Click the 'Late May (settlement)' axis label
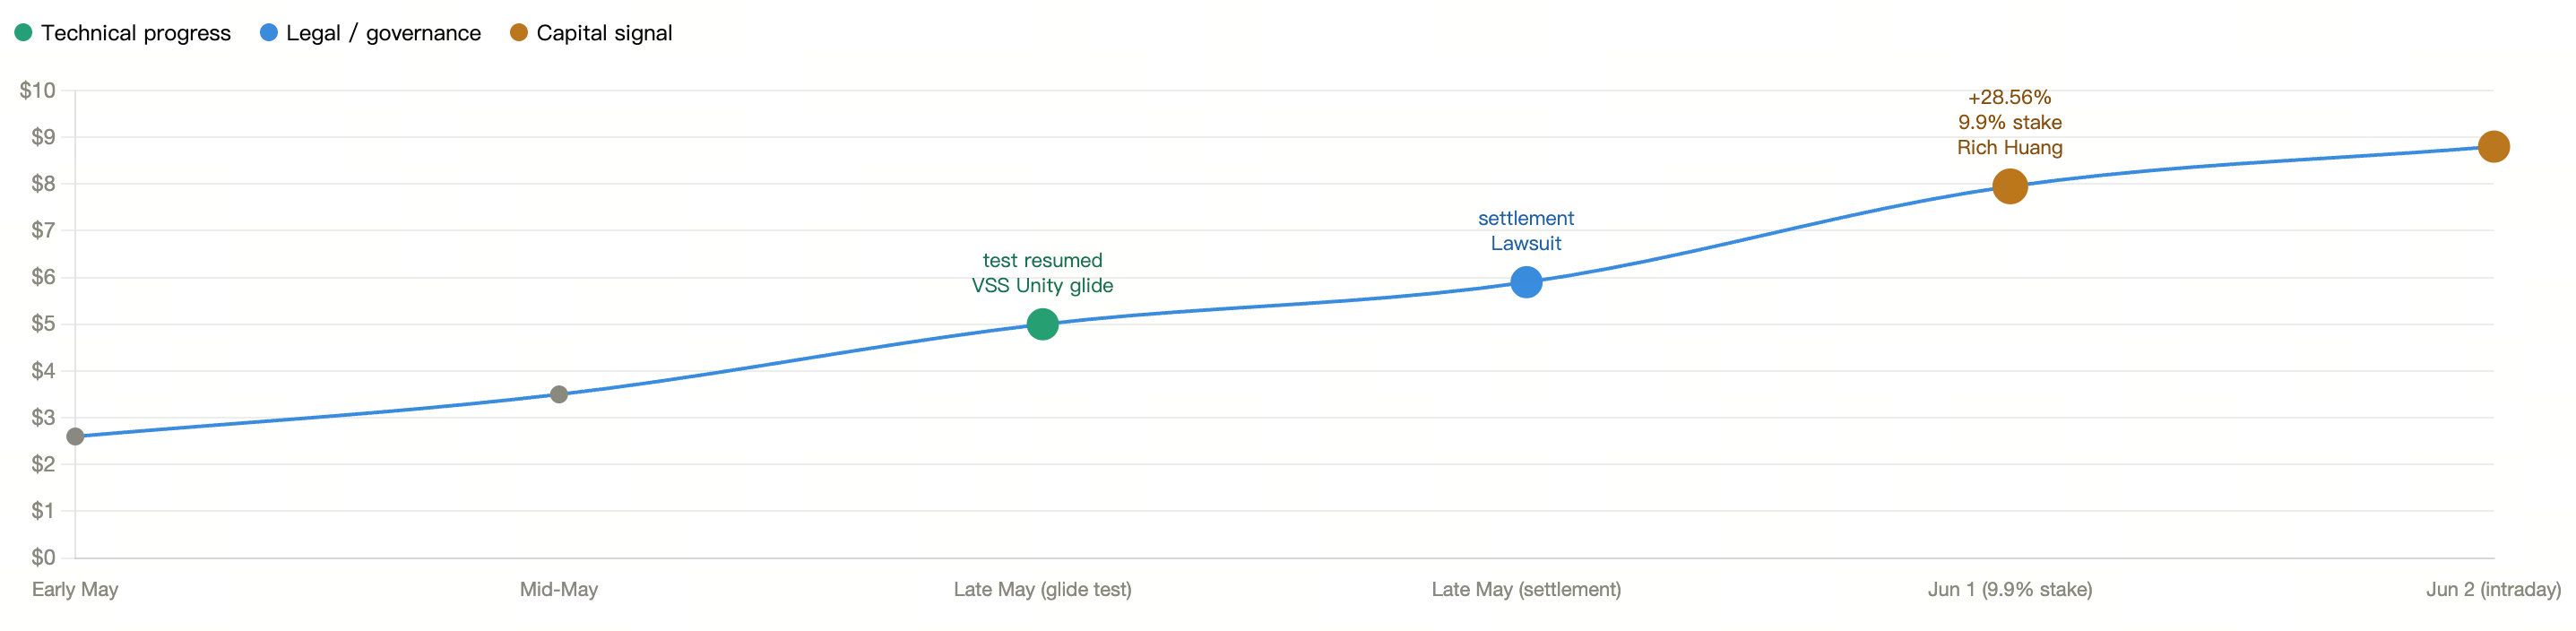 click(1526, 590)
